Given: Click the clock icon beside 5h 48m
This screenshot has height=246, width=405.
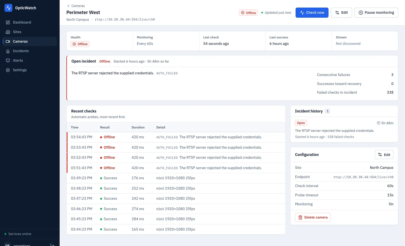Looking at the screenshot, I should click(x=379, y=123).
